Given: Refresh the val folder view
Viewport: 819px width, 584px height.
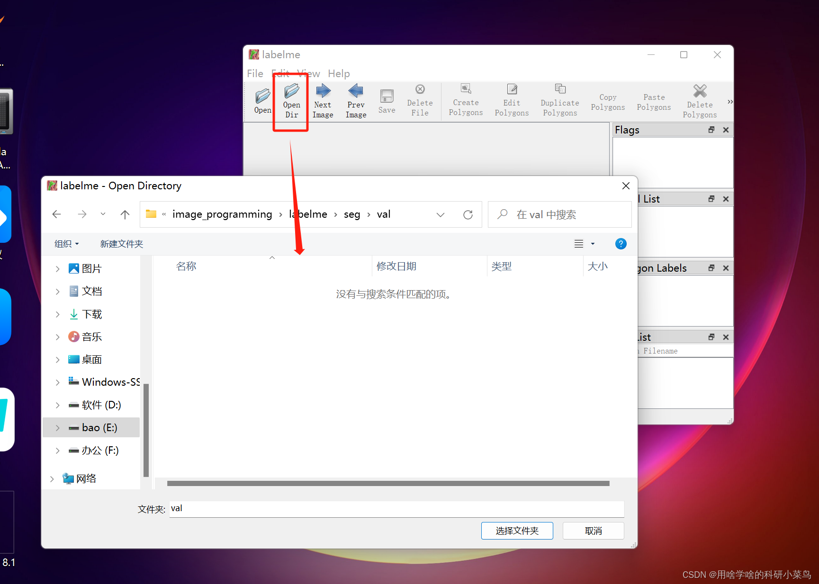Looking at the screenshot, I should click(x=468, y=214).
